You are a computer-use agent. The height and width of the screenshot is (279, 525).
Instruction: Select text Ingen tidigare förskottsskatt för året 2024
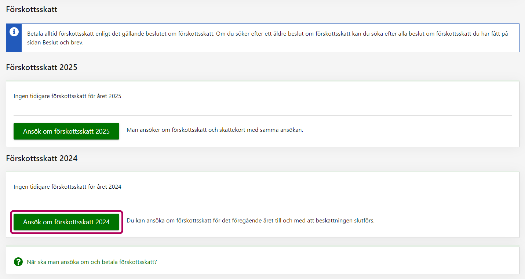(67, 186)
